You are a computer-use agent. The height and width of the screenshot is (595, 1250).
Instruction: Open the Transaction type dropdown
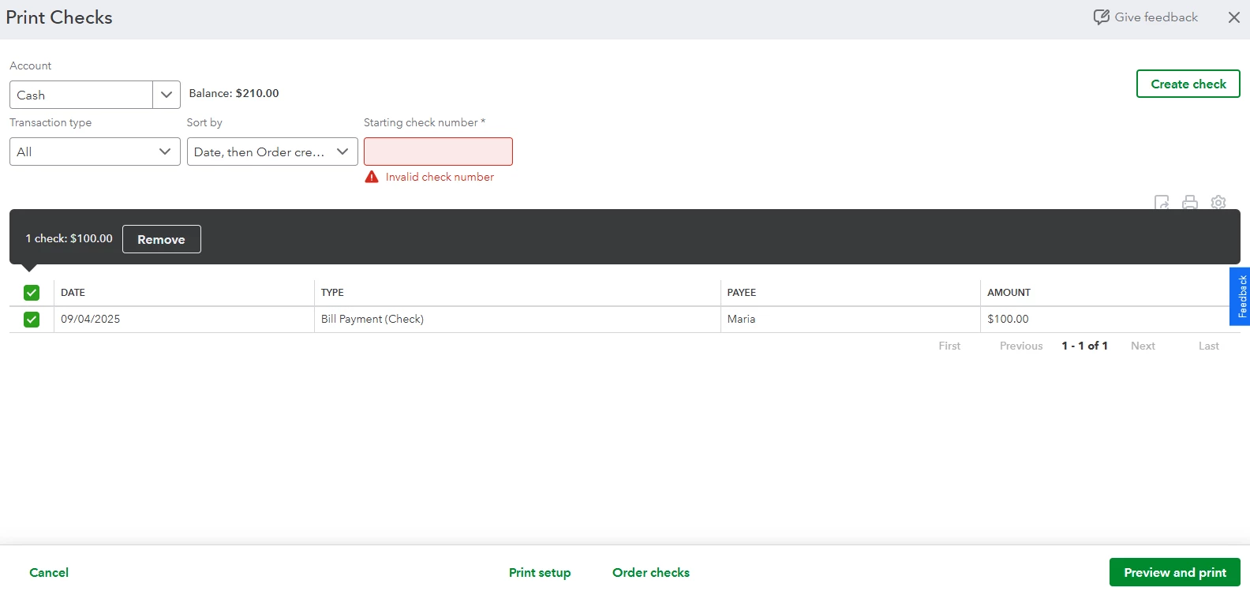(x=95, y=152)
